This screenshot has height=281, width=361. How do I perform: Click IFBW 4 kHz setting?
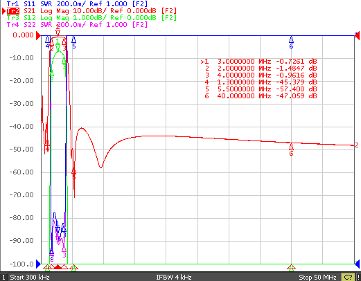click(174, 277)
